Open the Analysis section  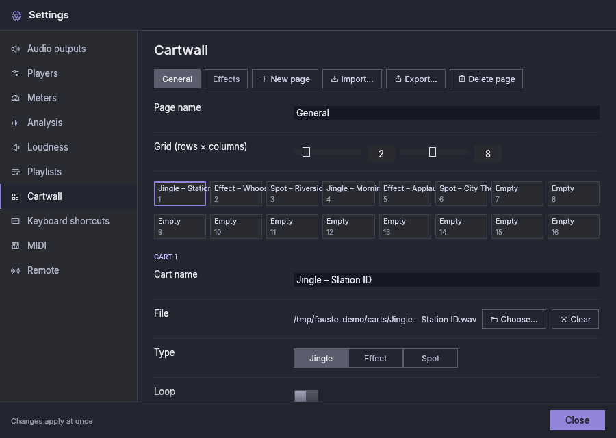tap(68, 123)
